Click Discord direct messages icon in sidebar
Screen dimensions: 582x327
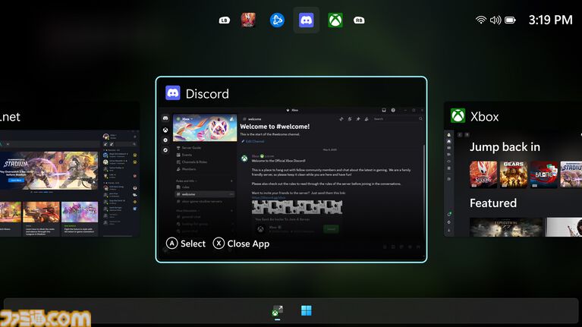click(165, 118)
